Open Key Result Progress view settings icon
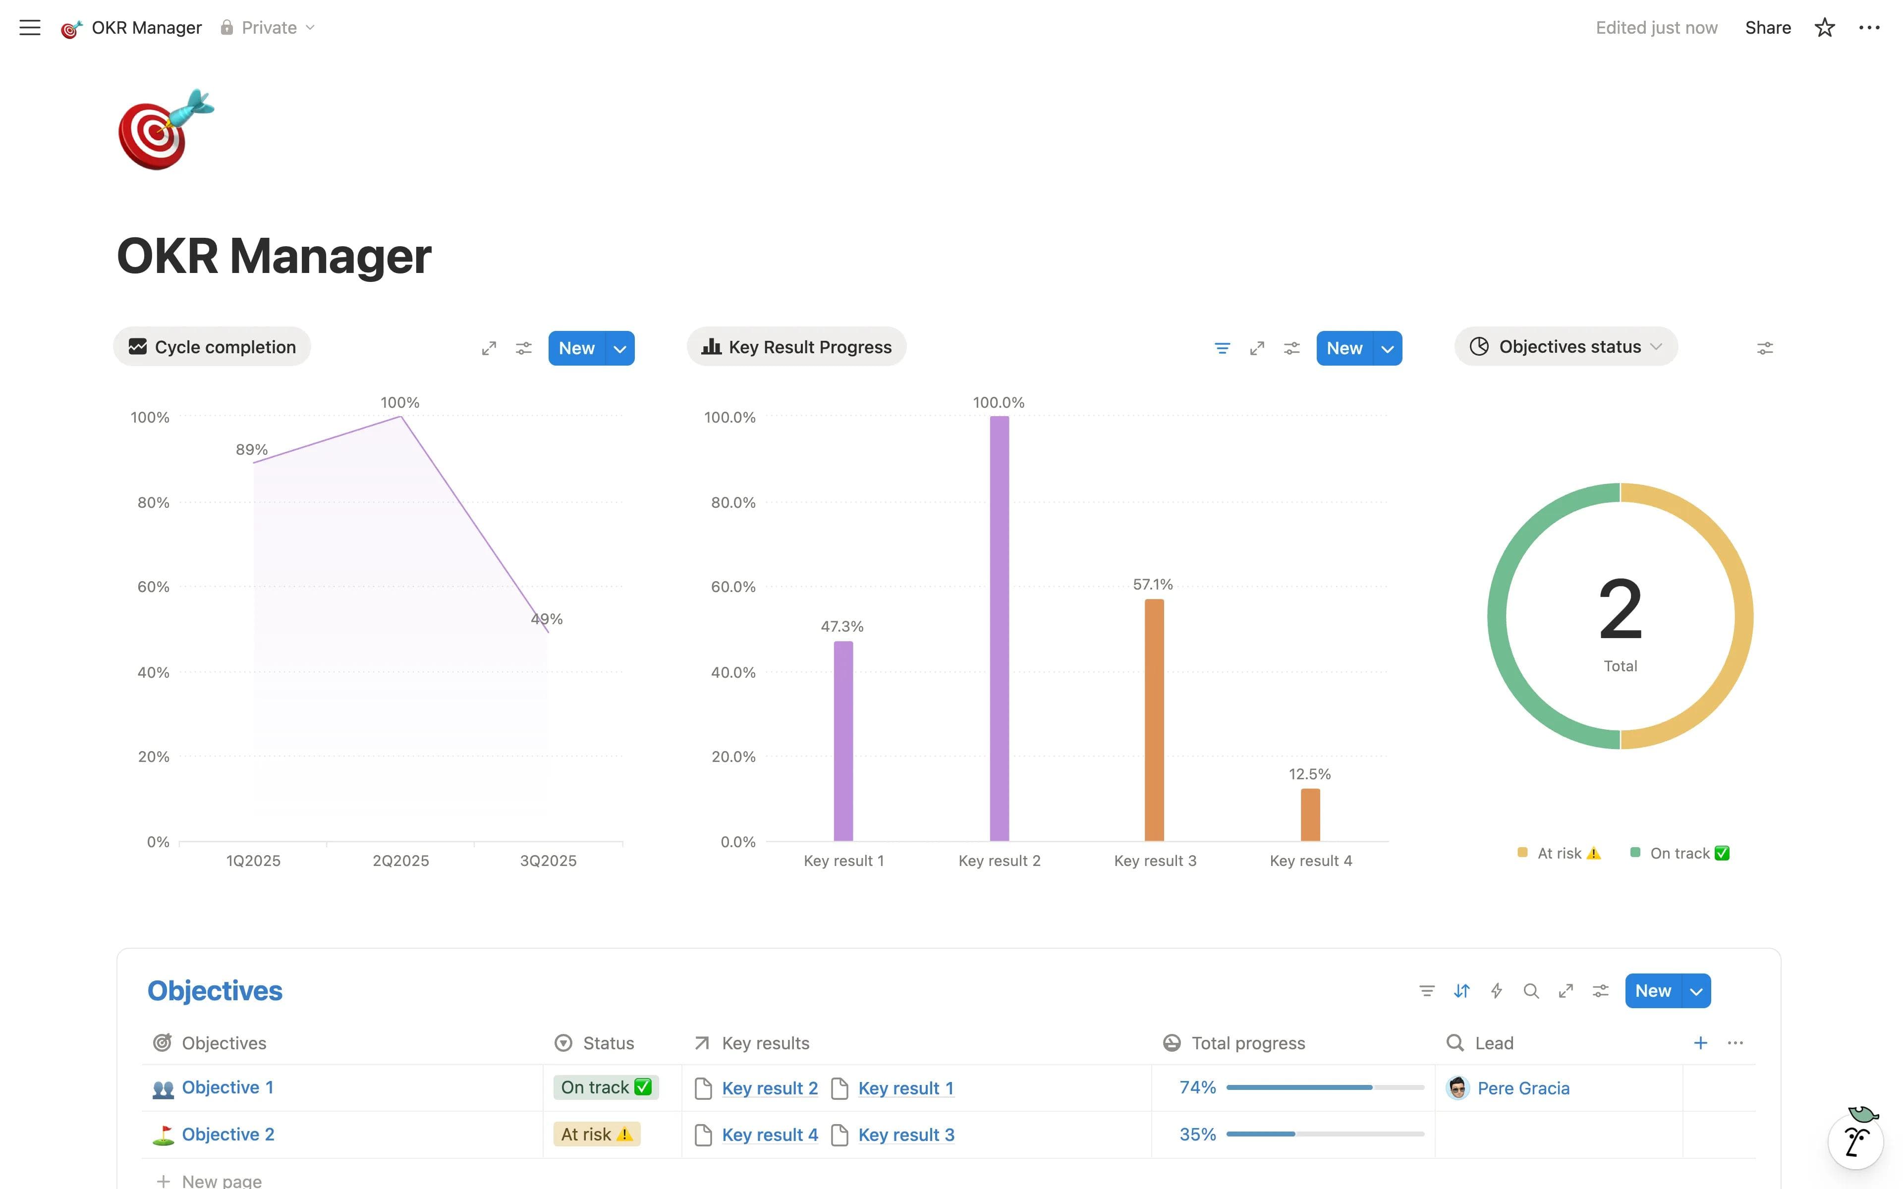Image resolution: width=1903 pixels, height=1189 pixels. click(x=1292, y=348)
